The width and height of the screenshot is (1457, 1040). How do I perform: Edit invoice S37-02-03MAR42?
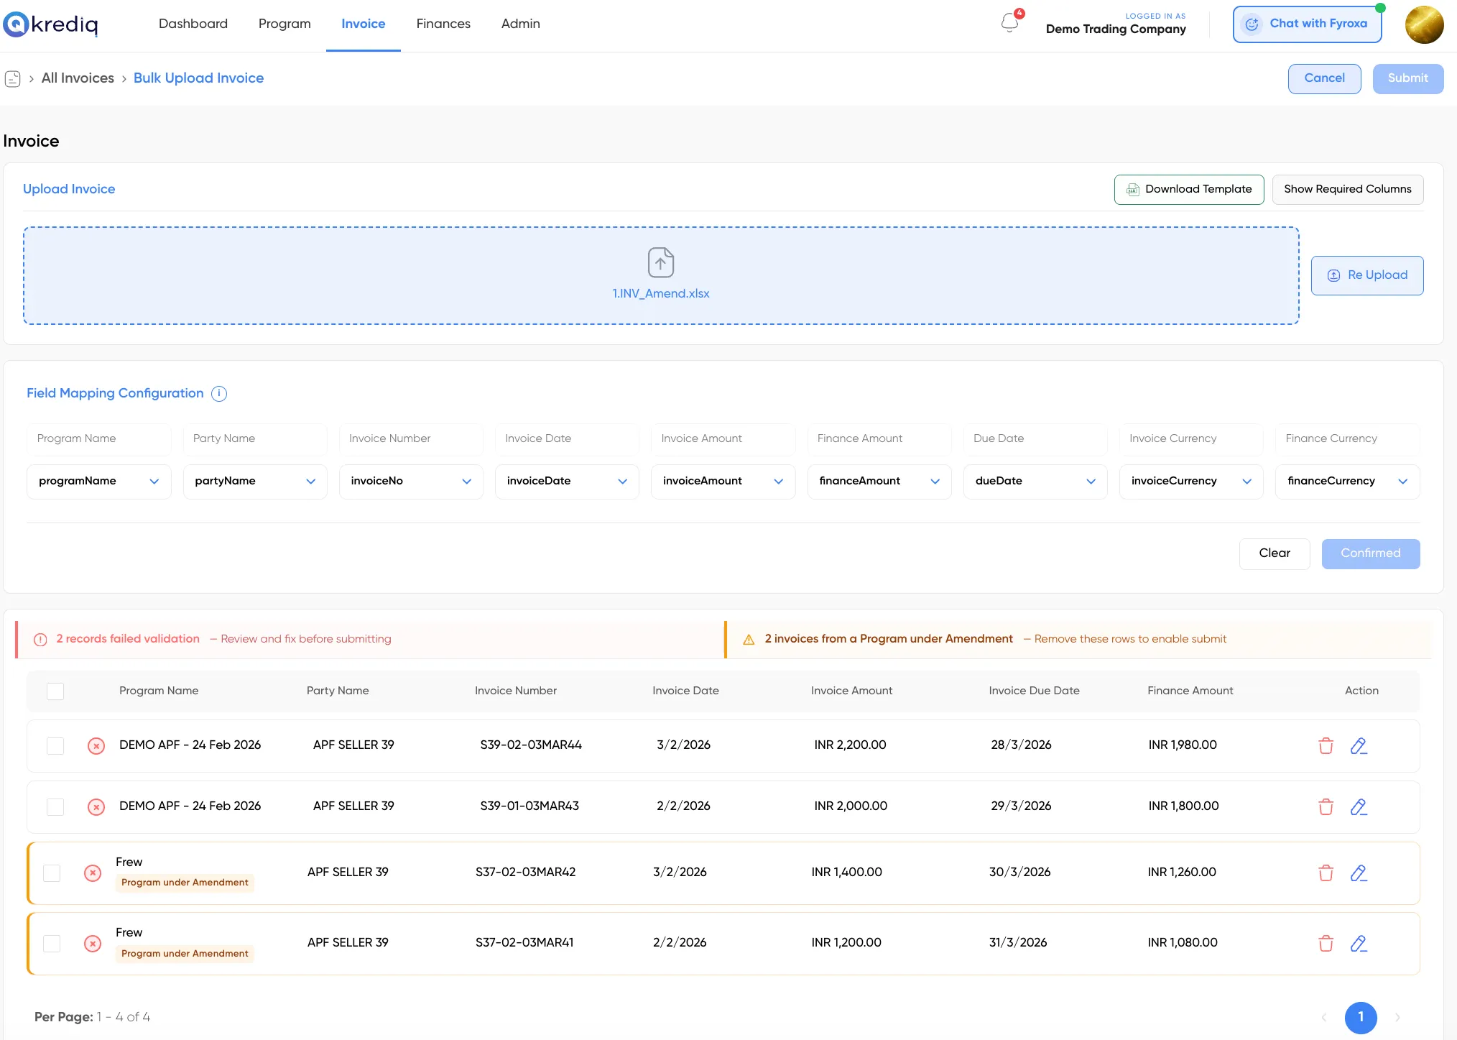pyautogui.click(x=1358, y=873)
